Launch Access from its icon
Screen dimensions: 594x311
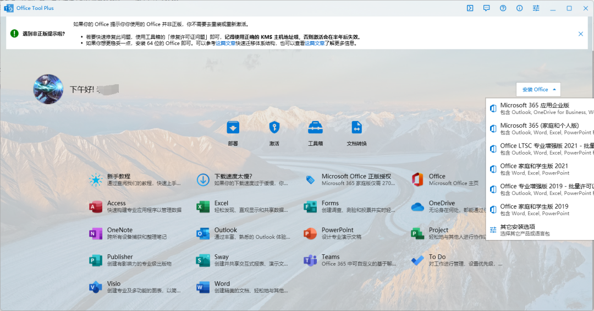click(x=96, y=207)
